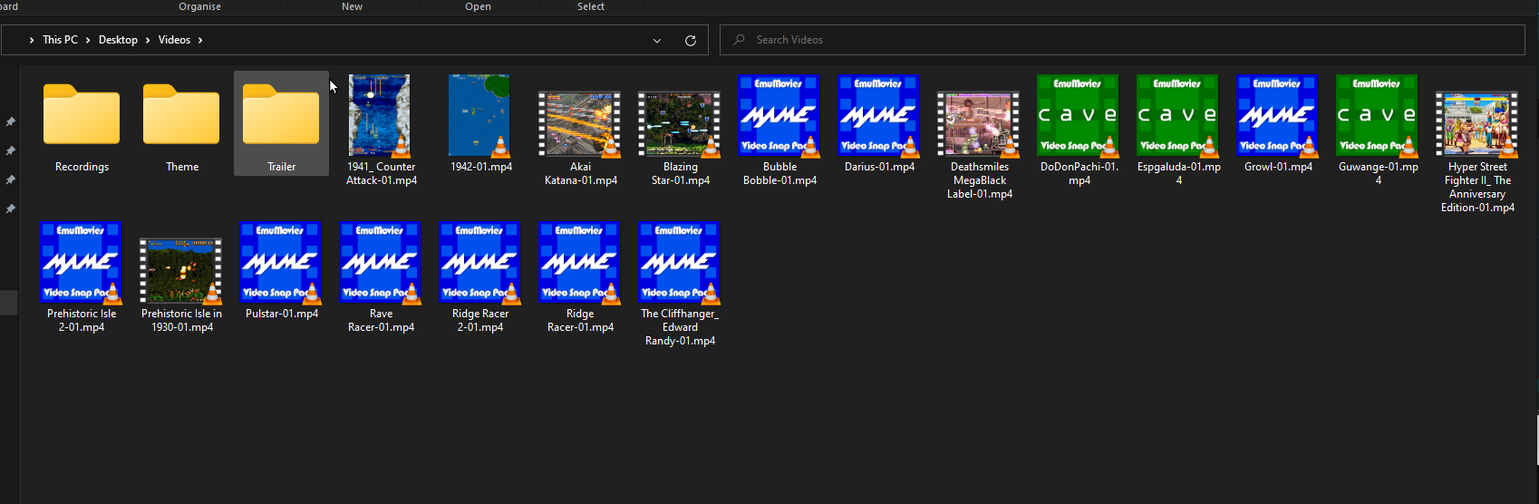Open the address bar history dropdown
Screen dimensions: 1539x504
tap(657, 40)
